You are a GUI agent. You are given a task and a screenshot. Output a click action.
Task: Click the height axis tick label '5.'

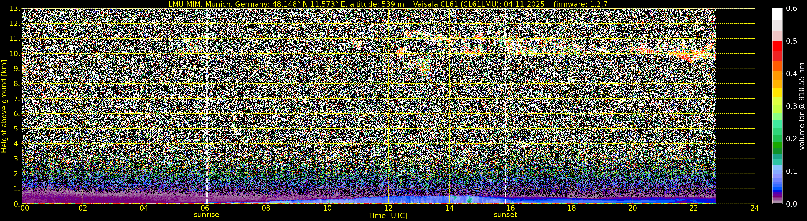point(17,129)
